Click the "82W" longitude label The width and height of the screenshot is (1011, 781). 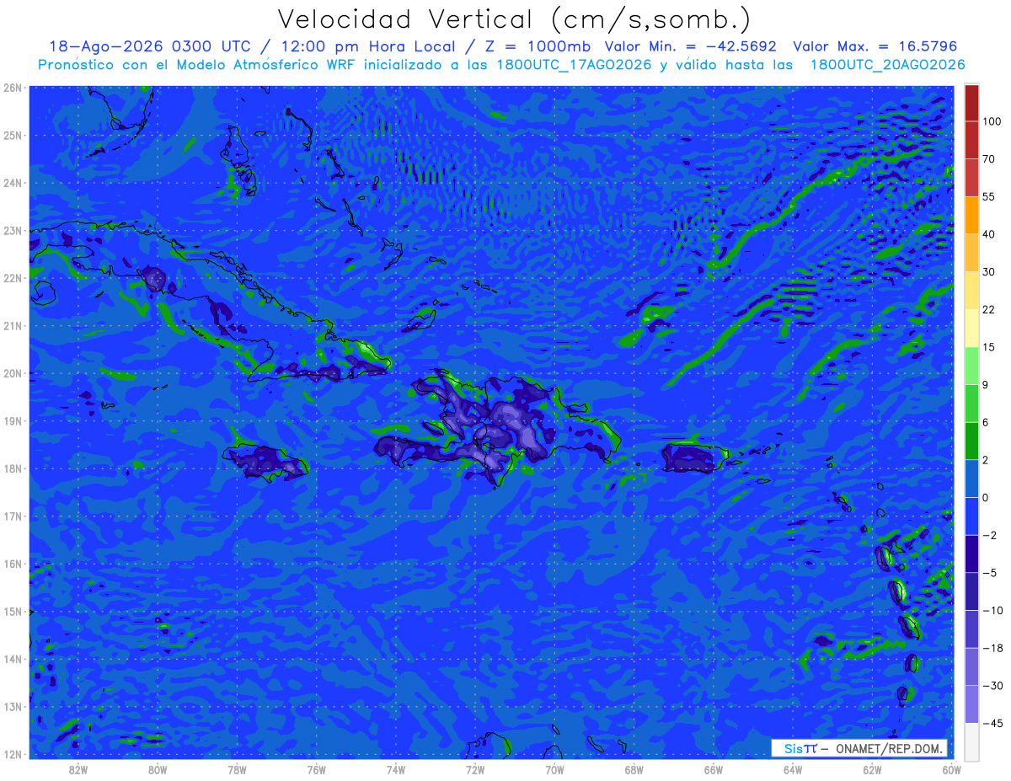78,769
